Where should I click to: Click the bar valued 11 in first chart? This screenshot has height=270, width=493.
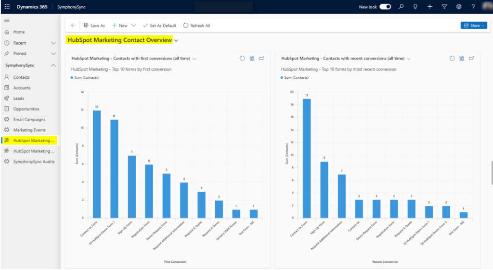pos(114,169)
